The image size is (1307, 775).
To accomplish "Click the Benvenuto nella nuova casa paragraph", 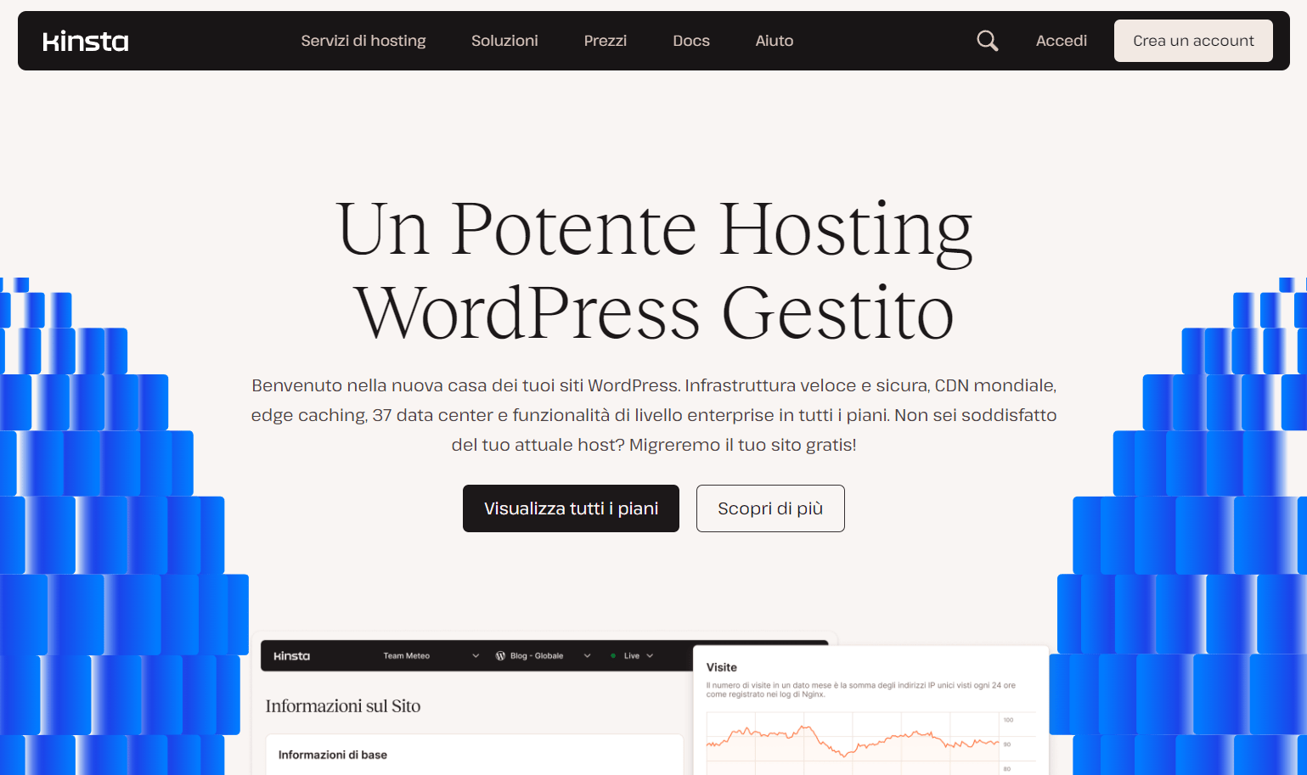I will tap(654, 415).
